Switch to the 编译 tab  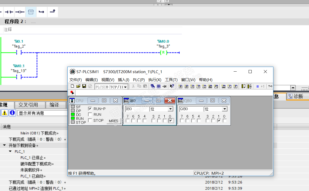56,105
